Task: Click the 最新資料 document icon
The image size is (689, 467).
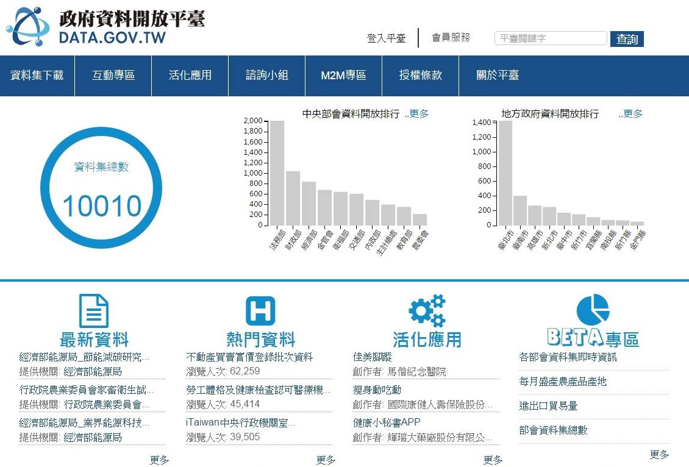Action: coord(94,311)
